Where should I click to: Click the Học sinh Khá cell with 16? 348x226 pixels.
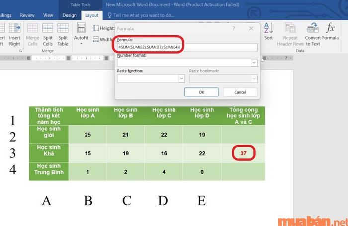tap(164, 153)
